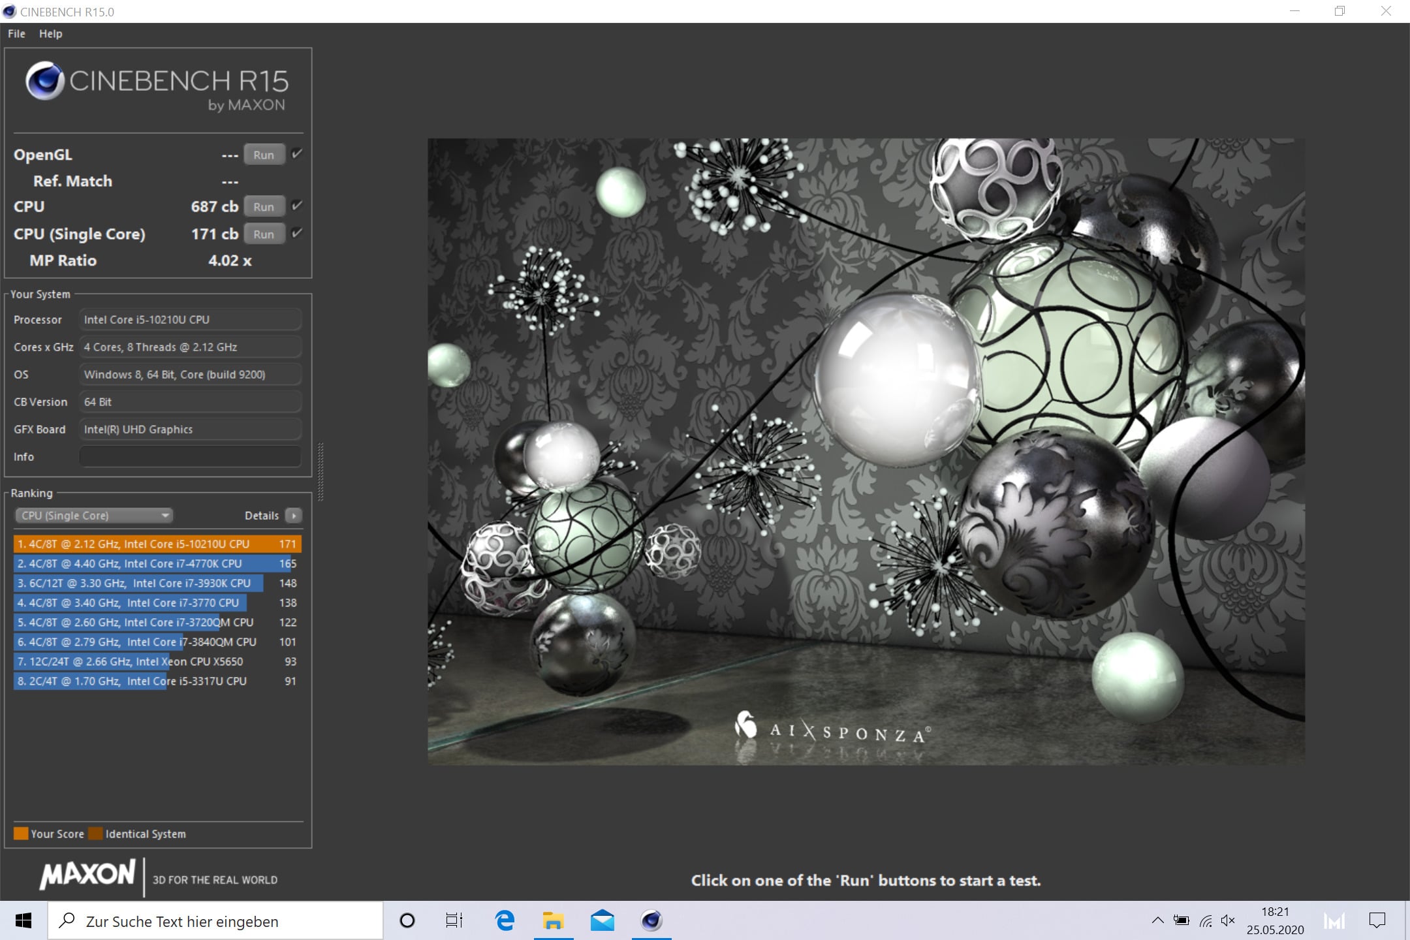Image resolution: width=1410 pixels, height=940 pixels.
Task: Open Task View in taskbar
Action: point(454,921)
